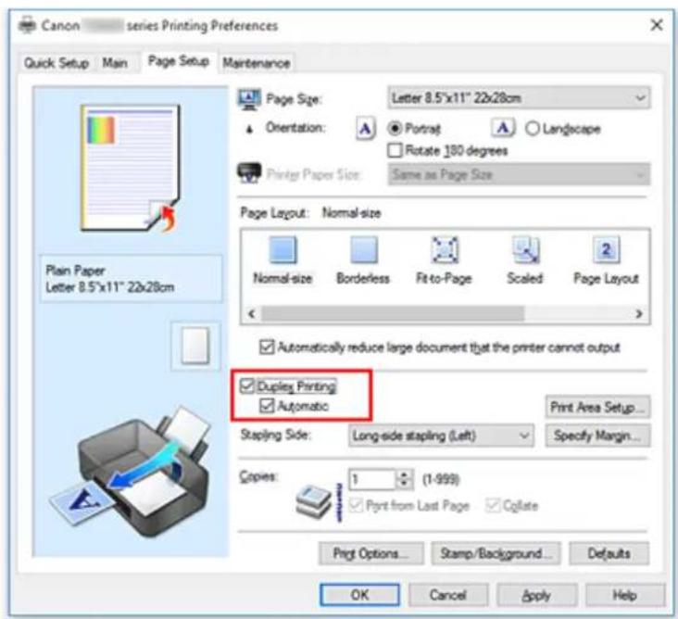Image resolution: width=678 pixels, height=619 pixels.
Task: Click the Plain Paper media info box
Action: [x=131, y=279]
